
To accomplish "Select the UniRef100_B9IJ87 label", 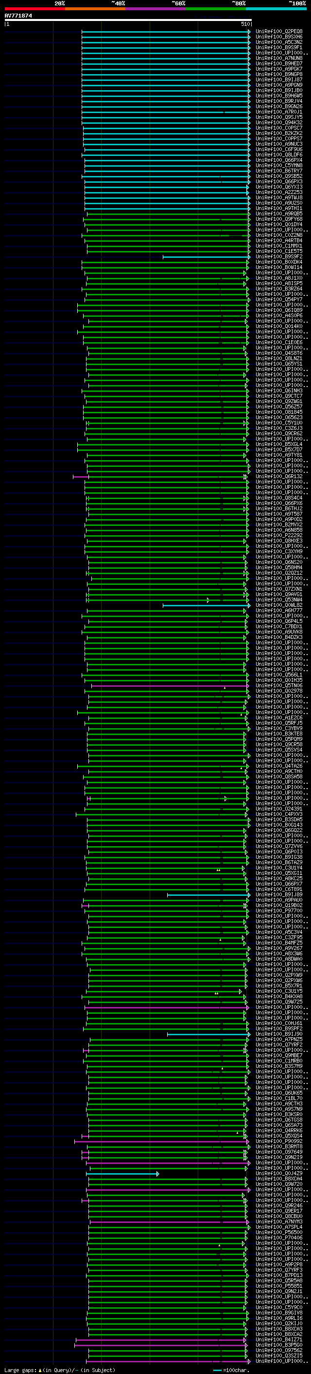I will point(279,79).
